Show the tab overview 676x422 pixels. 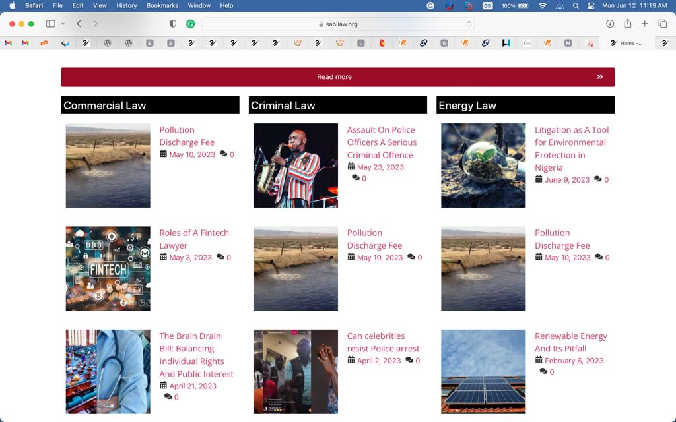663,24
